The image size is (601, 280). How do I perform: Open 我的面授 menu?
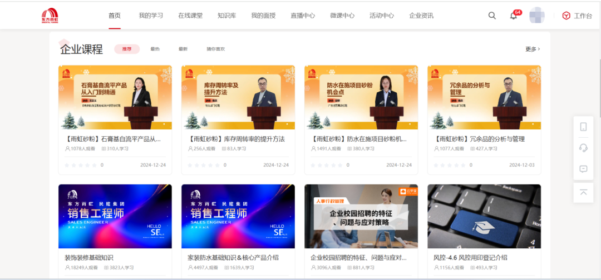[263, 16]
